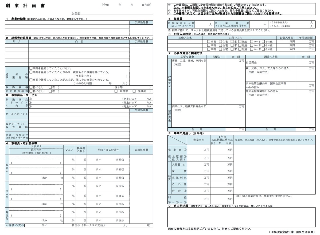Image resolution: width=320 pixels, height=235 pixels.
Task: Check 知的財産権等 '有' box
Action: [50, 91]
